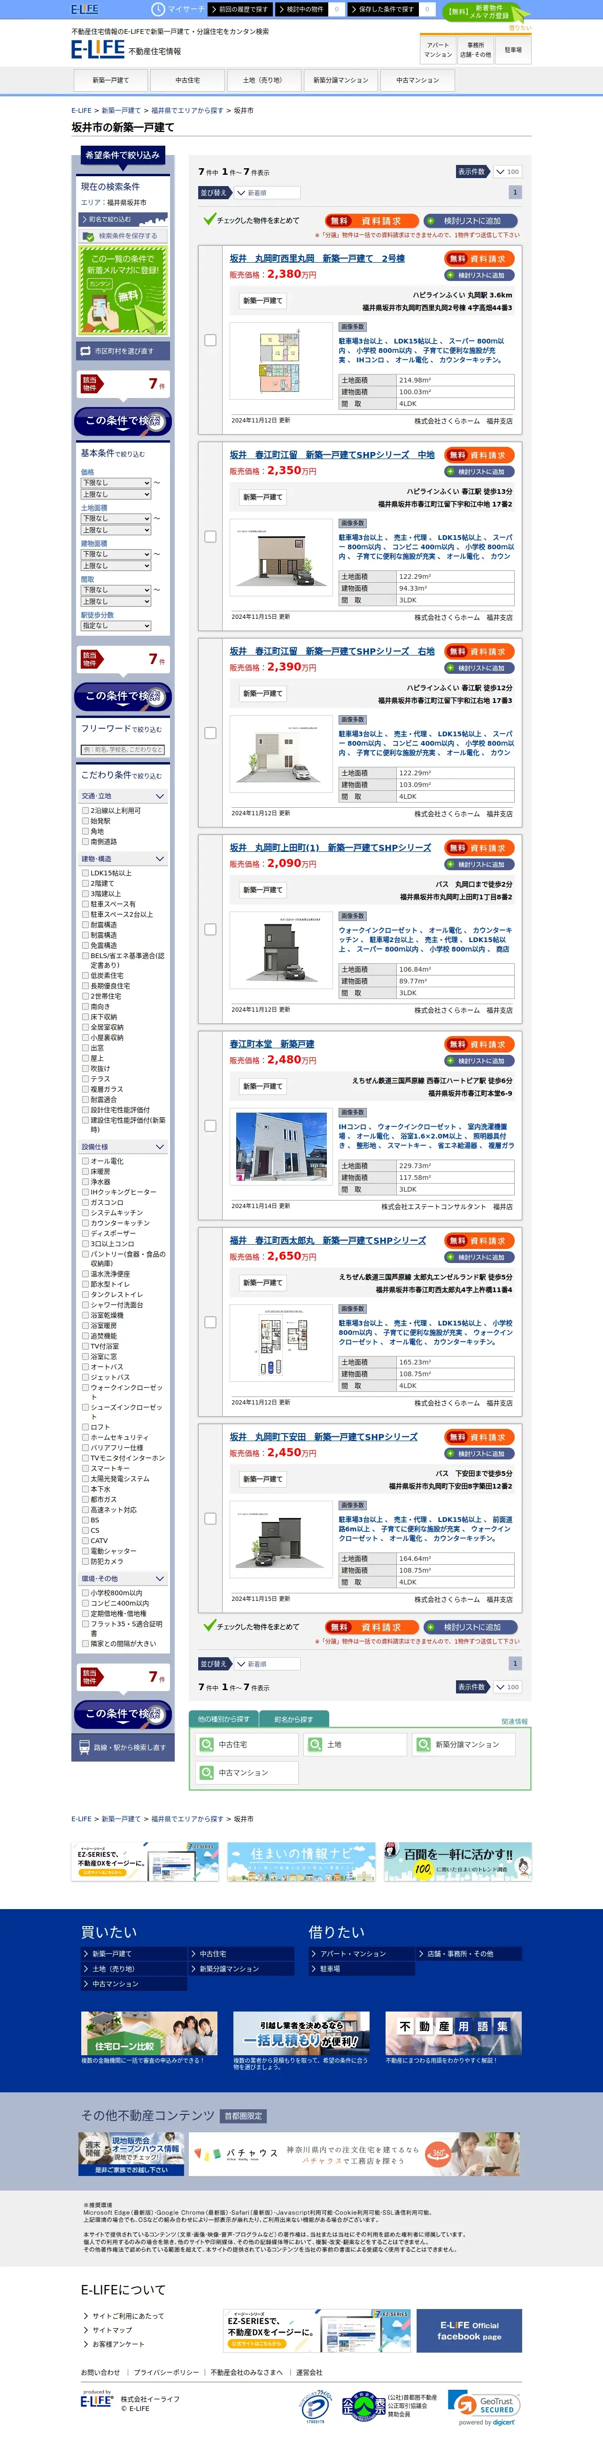The height and width of the screenshot is (2441, 603).
Task: Open 坂井 丸岡町西里丸岡 2号棟 listing title
Action: [x=317, y=259]
